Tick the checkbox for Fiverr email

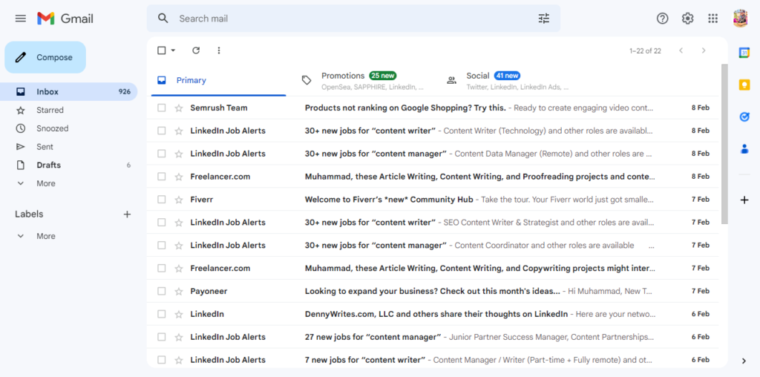(162, 200)
